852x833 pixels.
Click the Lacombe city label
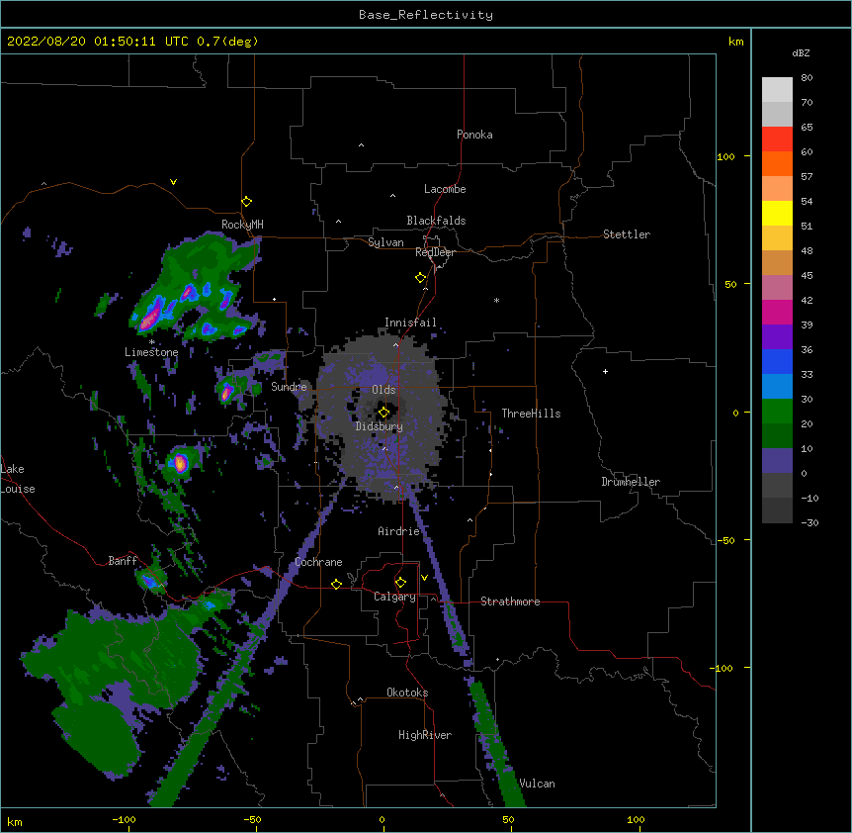(445, 189)
